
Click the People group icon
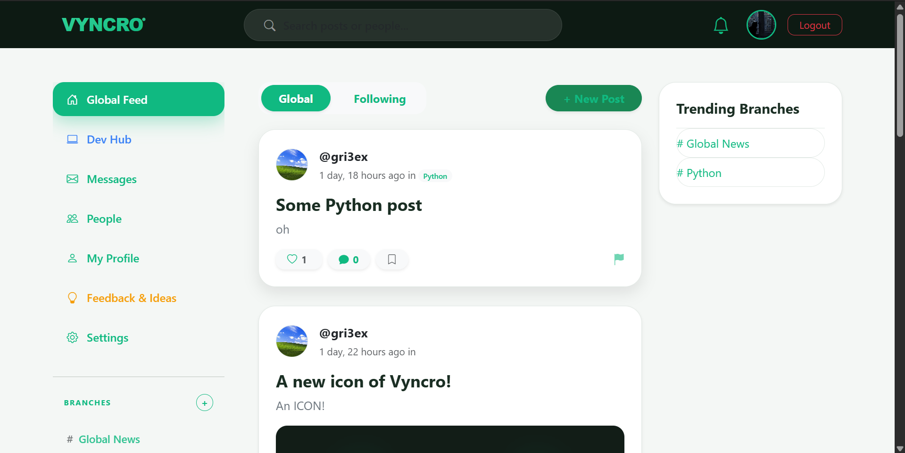tap(72, 218)
